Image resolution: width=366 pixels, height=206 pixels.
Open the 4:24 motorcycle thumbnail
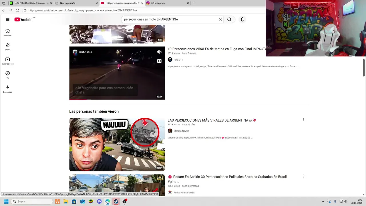coord(117,34)
